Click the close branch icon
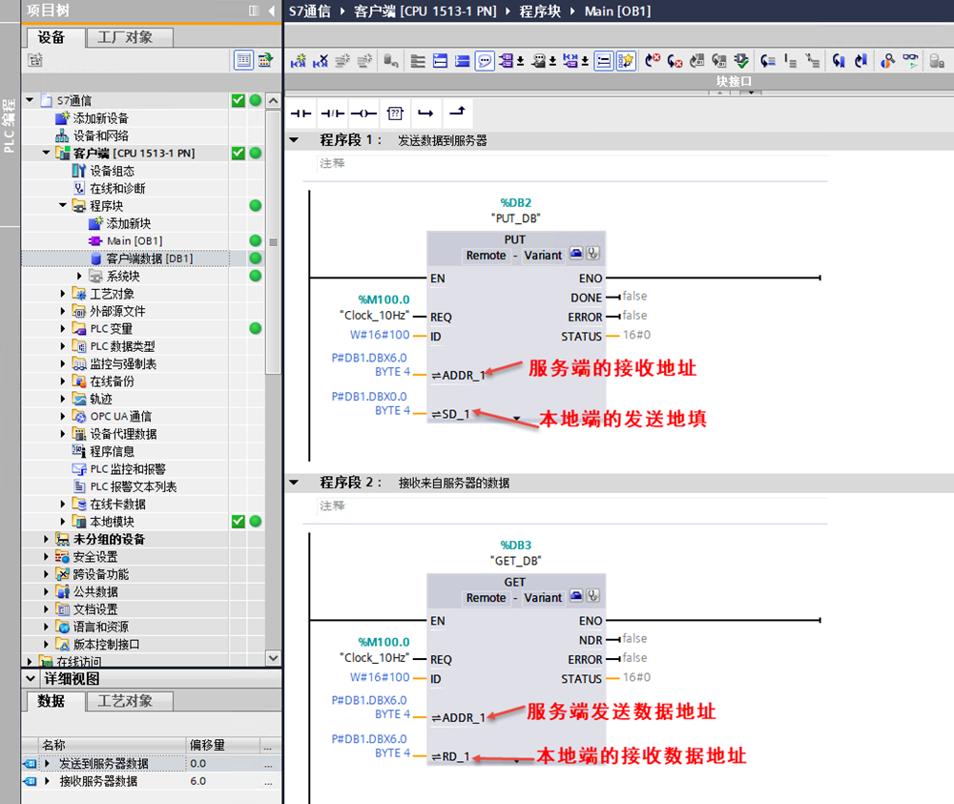Viewport: 954px width, 804px height. (457, 113)
